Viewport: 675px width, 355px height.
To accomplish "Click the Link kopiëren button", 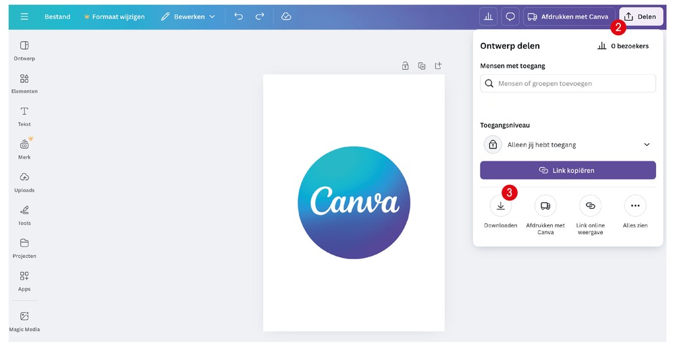I will (x=568, y=170).
